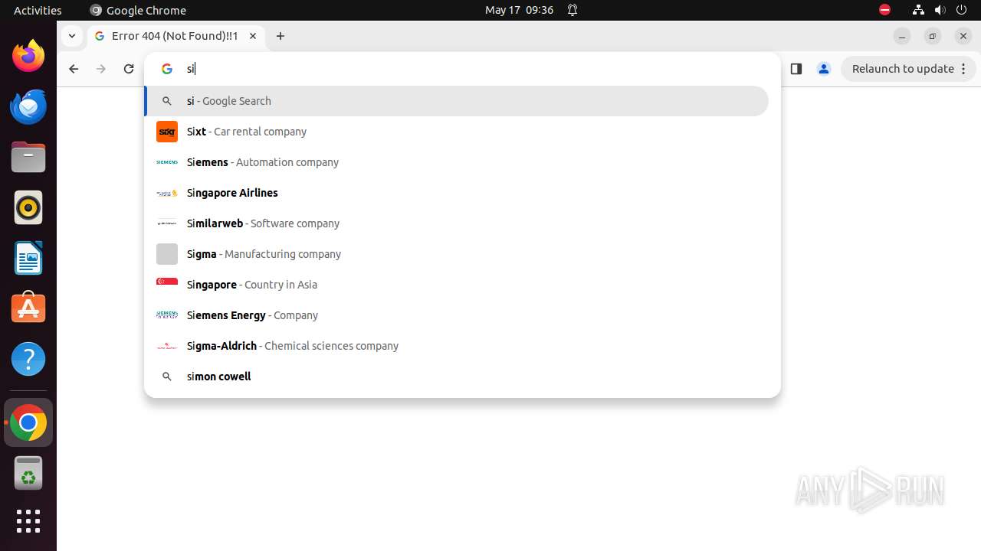The height and width of the screenshot is (551, 981).
Task: Open the Activities overview
Action: pos(38,10)
